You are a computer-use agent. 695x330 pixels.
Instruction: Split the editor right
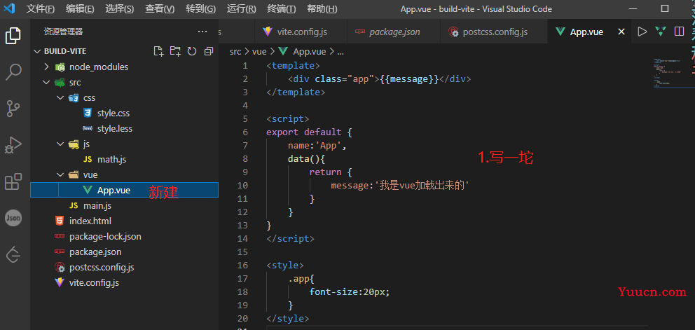coord(679,32)
